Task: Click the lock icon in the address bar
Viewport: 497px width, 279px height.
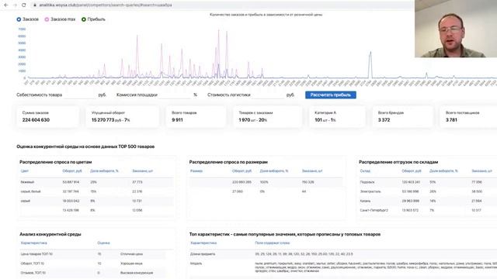Action: [35, 5]
